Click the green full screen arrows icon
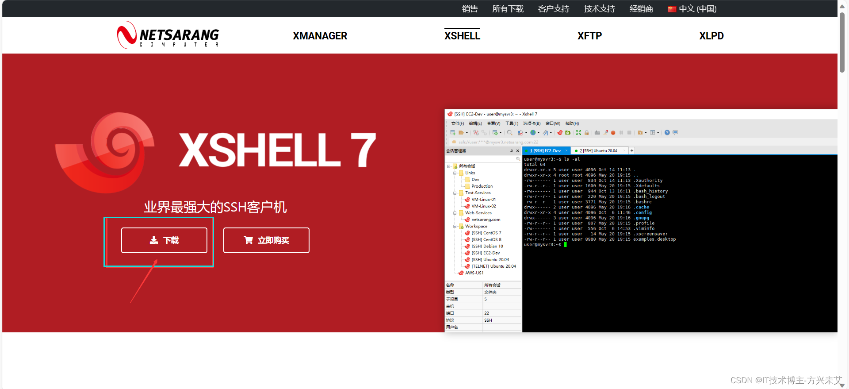849x389 pixels. click(578, 132)
